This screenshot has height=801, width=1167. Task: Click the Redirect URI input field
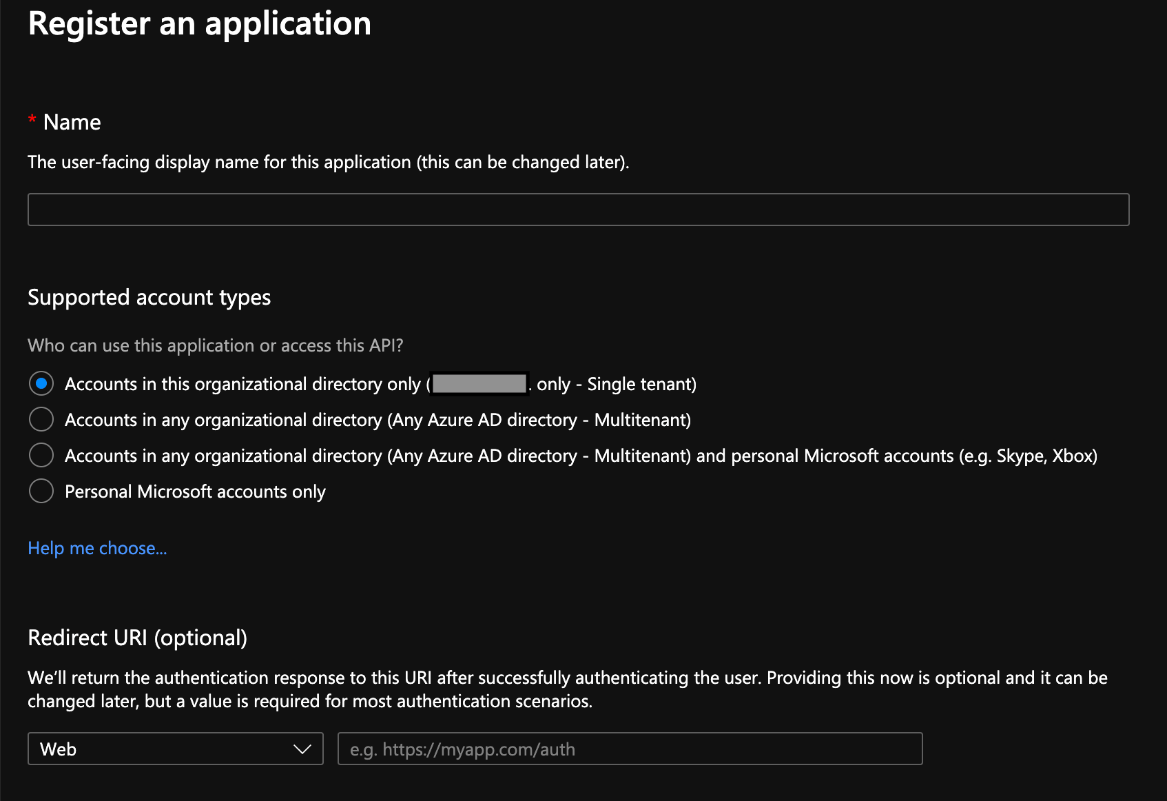click(x=630, y=749)
